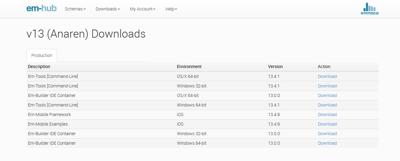The image size is (400, 161).
Task: Click version 13.4.9 in Em-Mobile Examples row
Action: 274,124
